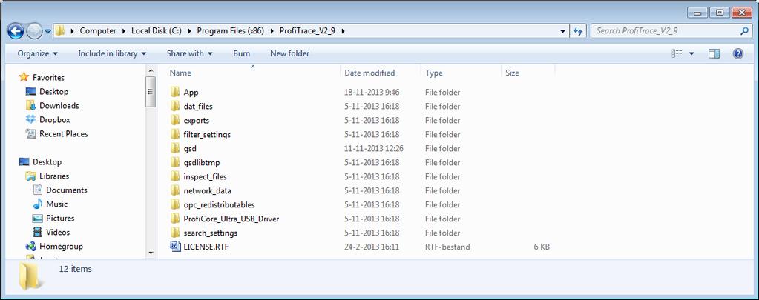
Task: Create a New folder
Action: 289,53
